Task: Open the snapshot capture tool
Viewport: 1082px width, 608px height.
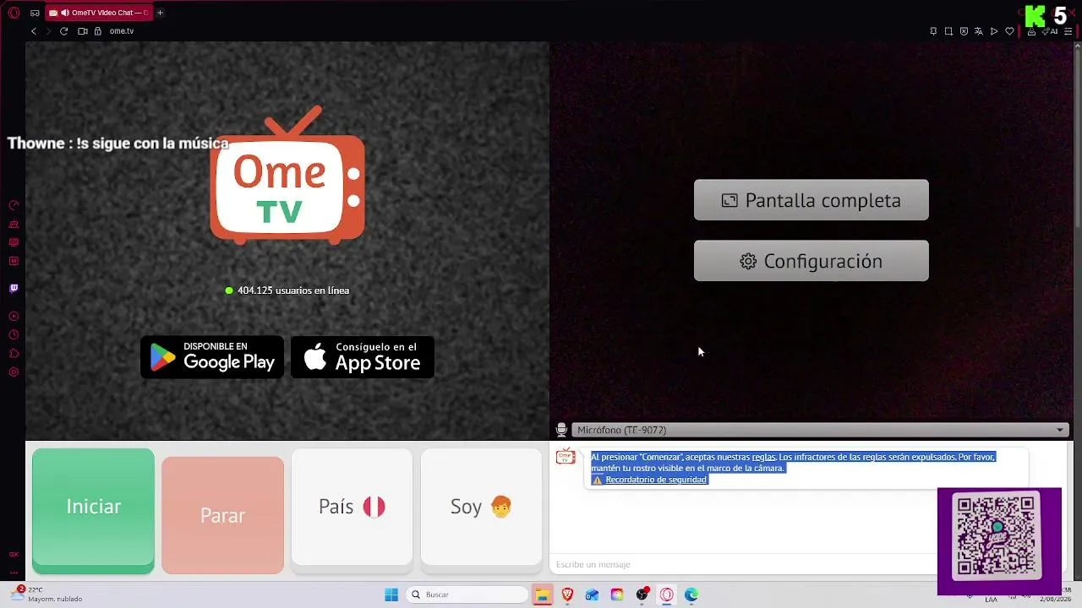Action: (948, 31)
